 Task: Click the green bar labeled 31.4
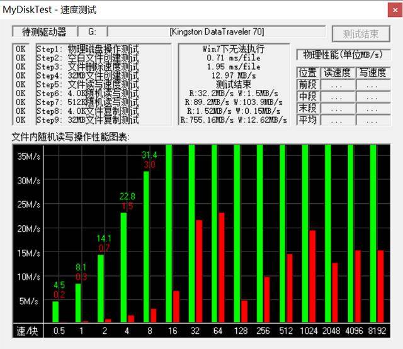[x=146, y=247]
